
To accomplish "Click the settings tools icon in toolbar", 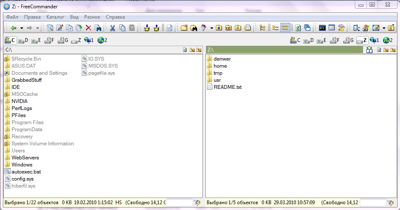I will pyautogui.click(x=341, y=28).
